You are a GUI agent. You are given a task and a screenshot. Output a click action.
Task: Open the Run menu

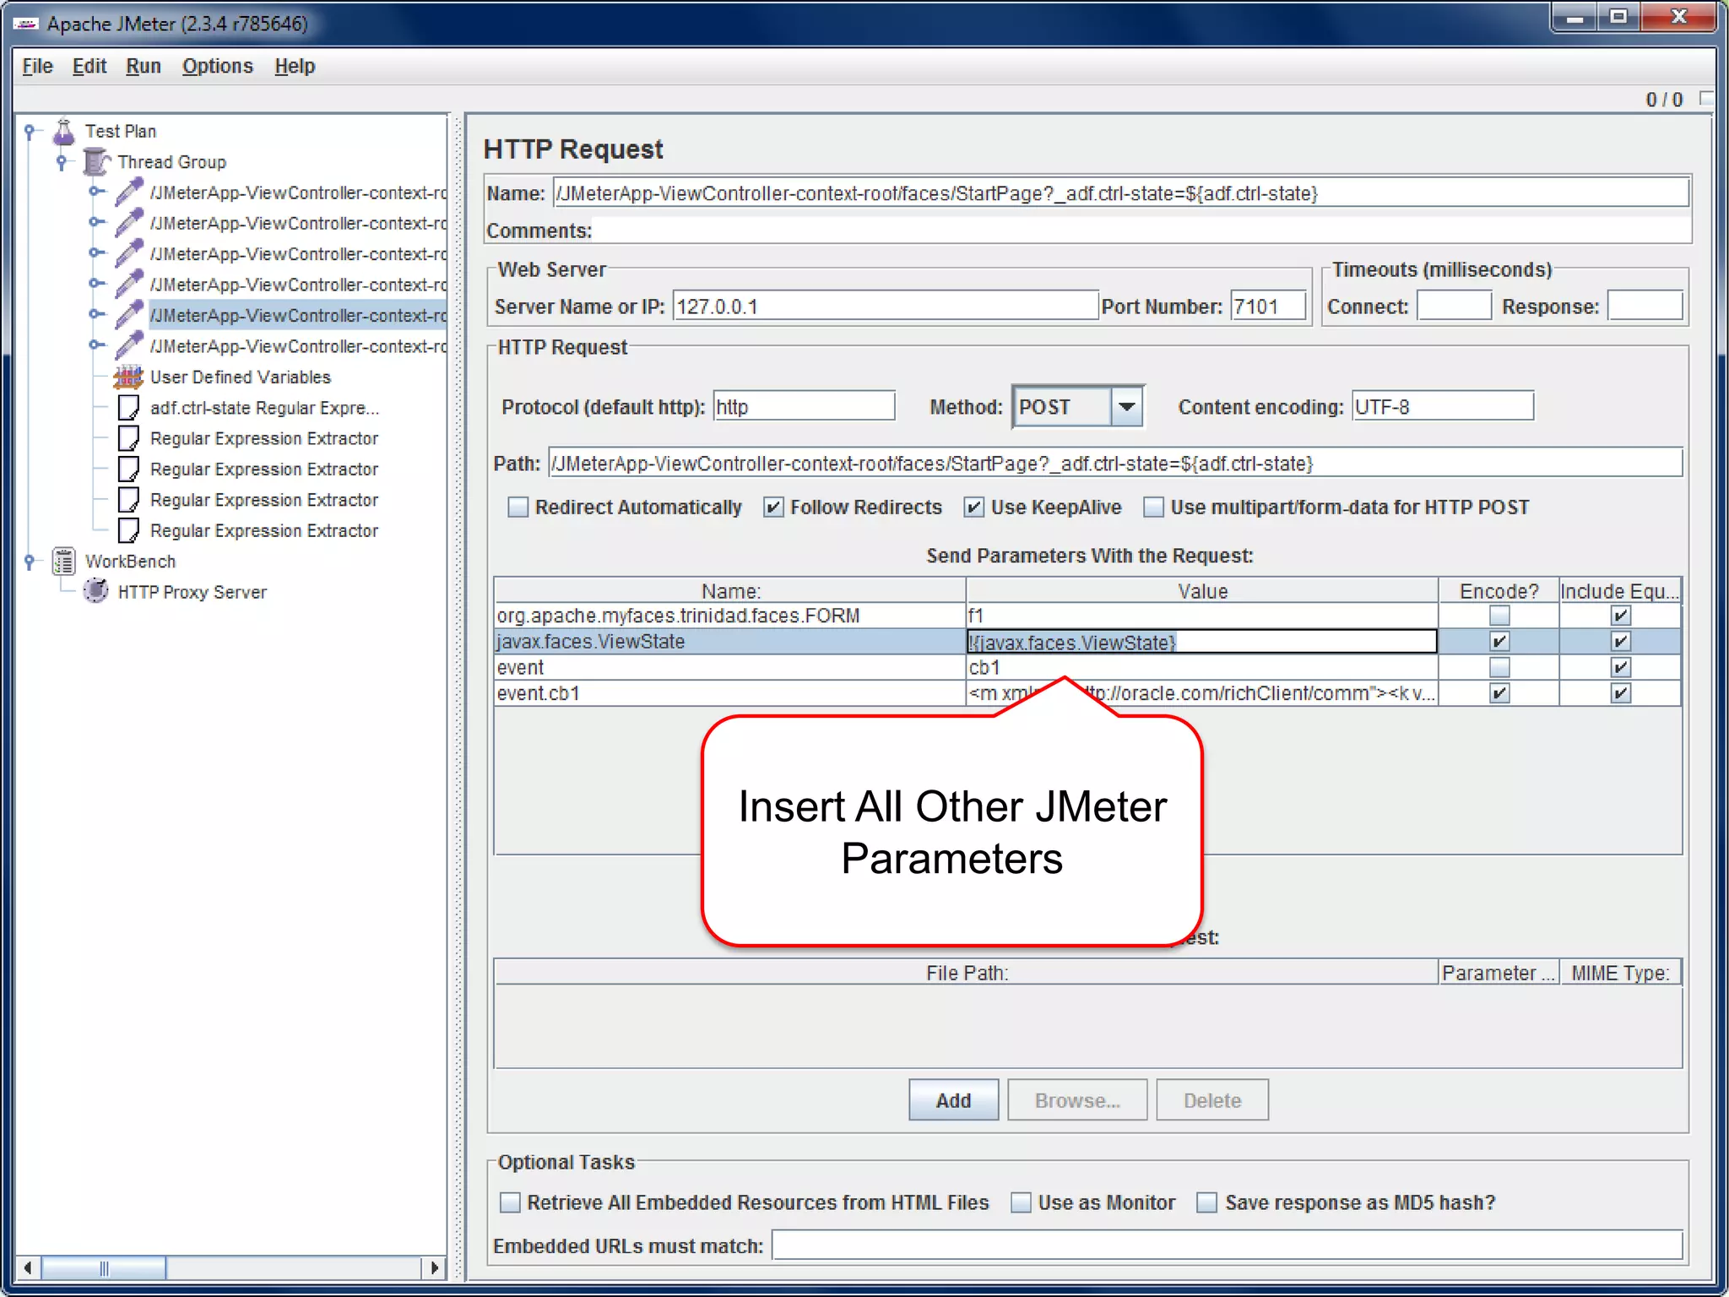[x=144, y=66]
